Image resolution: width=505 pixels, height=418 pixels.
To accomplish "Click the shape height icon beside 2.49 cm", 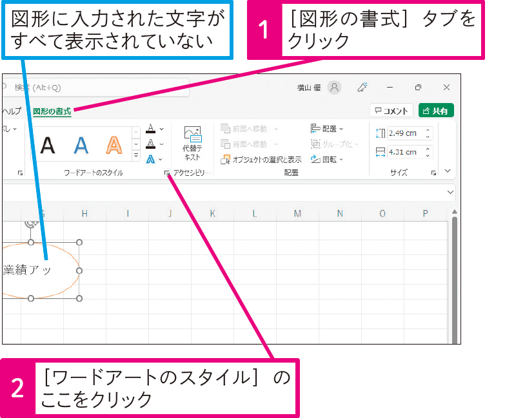I will [x=381, y=133].
